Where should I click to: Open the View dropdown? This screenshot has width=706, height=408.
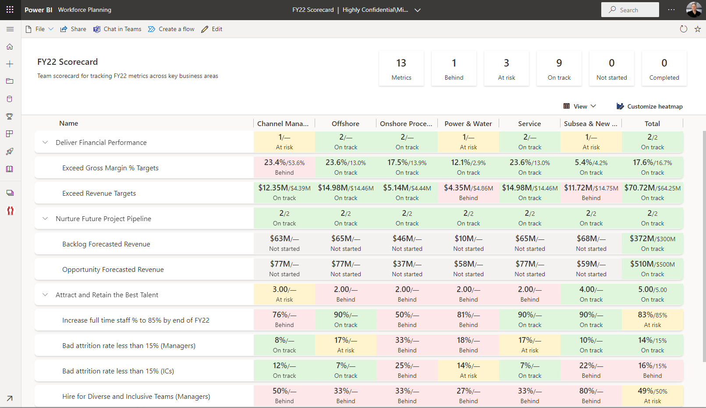tap(580, 106)
